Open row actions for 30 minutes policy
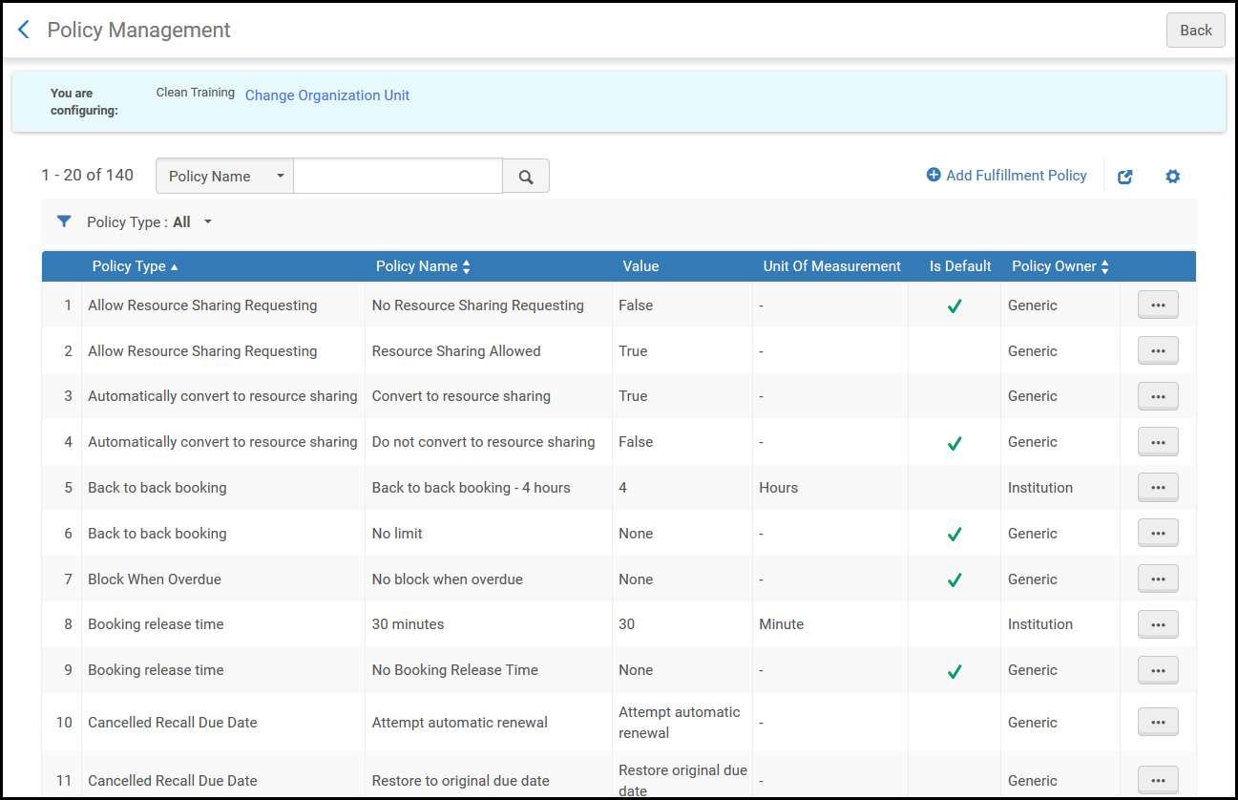Viewport: 1238px width, 800px height. pyautogui.click(x=1158, y=624)
